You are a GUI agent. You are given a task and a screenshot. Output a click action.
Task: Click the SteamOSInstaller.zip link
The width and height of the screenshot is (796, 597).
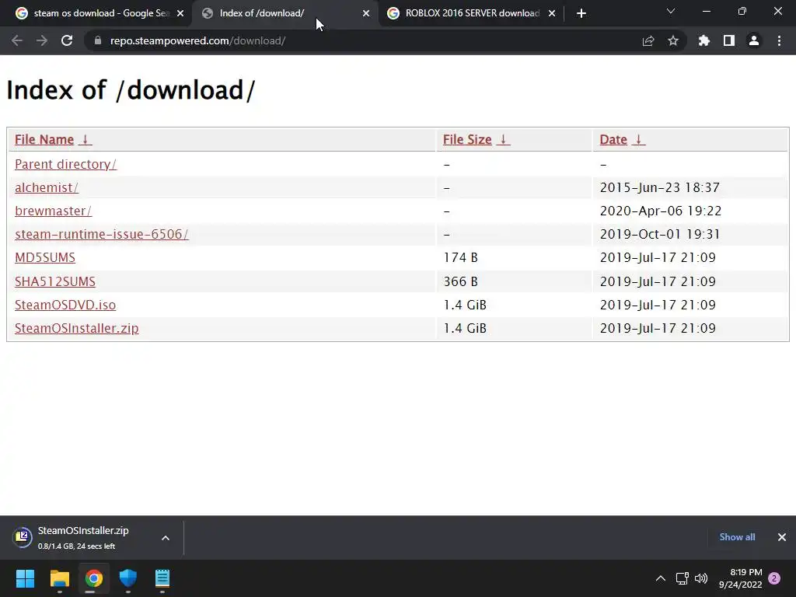[77, 329]
